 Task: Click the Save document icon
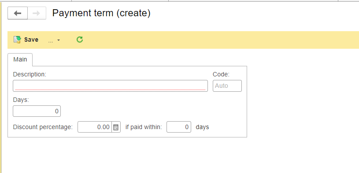(x=17, y=40)
